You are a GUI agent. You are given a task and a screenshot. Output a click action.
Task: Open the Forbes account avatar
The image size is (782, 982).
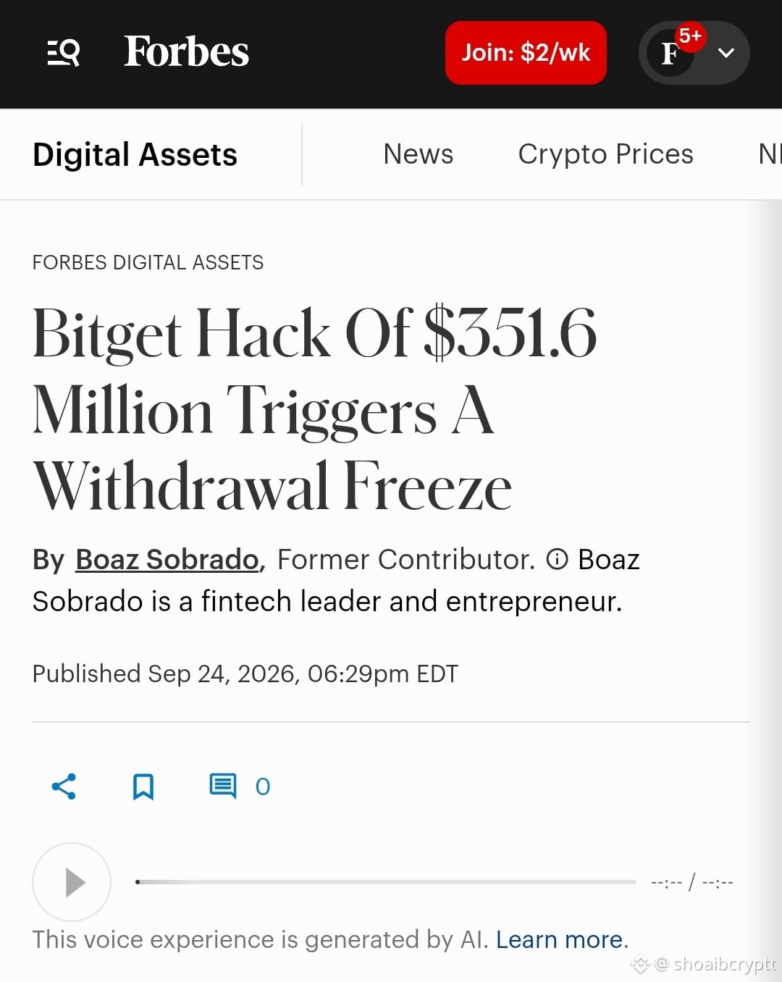670,53
